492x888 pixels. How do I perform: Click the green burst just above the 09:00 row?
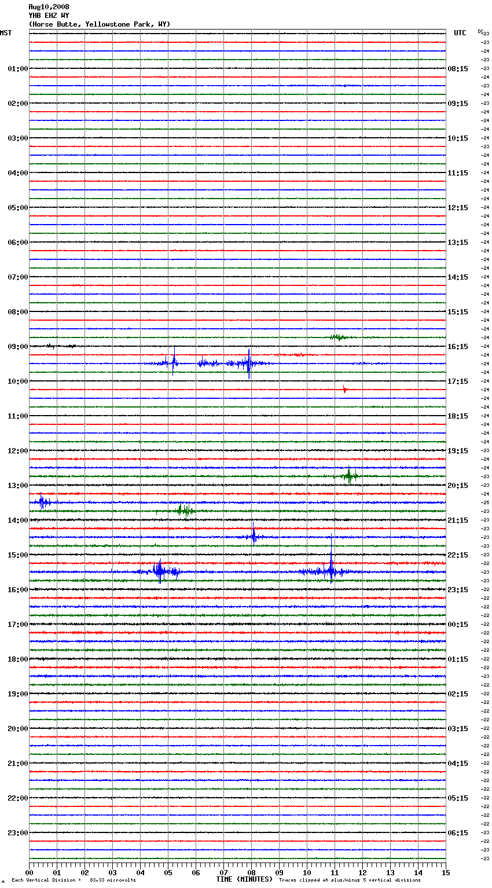(x=339, y=337)
